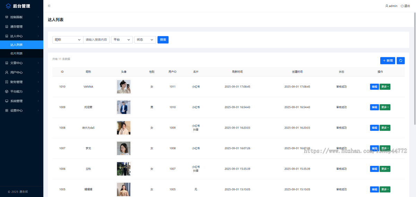The width and height of the screenshot is (416, 197).
Task: Click refresh time 2025-09-01 16:20:03
Action: pos(237,128)
